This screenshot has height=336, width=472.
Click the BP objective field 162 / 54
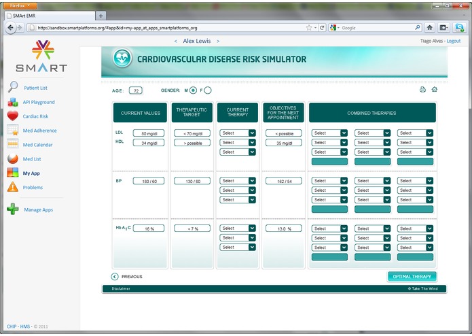pos(284,181)
